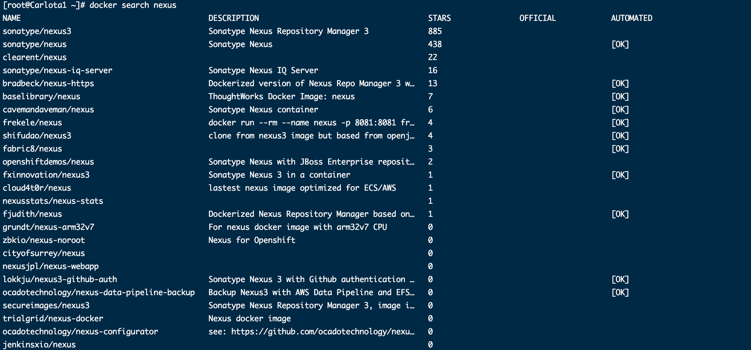
Task: Select frekele/nexus image name
Action: (32, 123)
